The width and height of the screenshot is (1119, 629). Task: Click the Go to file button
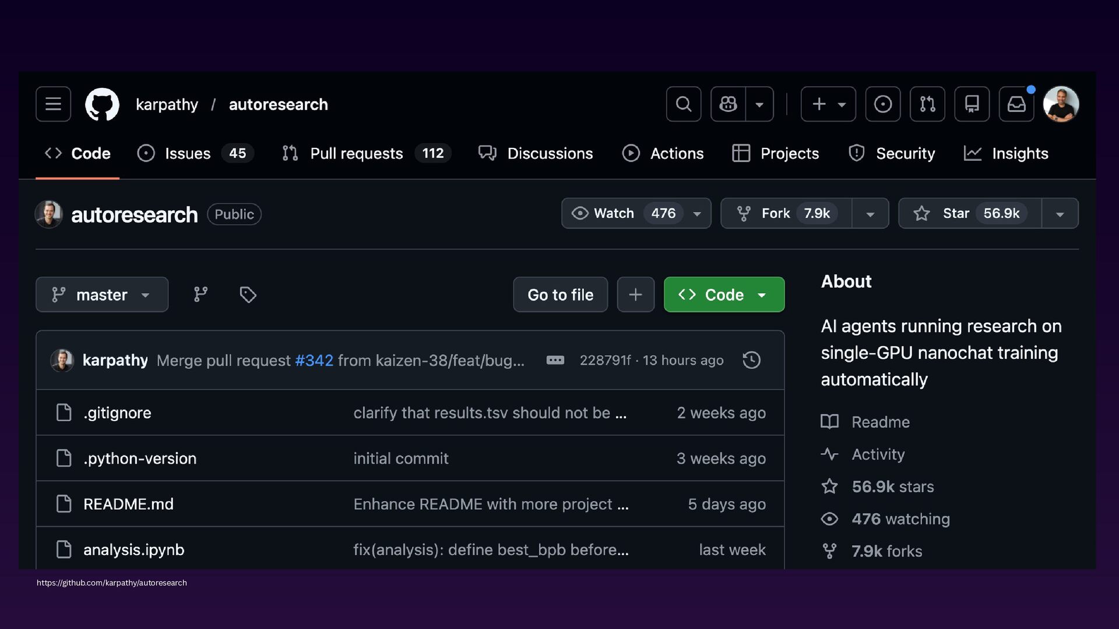tap(560, 295)
